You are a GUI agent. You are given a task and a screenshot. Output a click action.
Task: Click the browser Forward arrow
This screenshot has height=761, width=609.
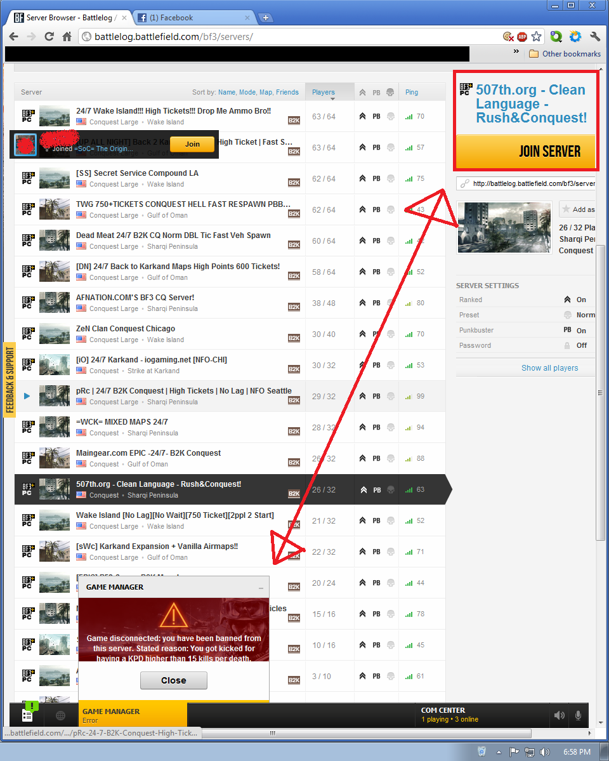coord(31,36)
